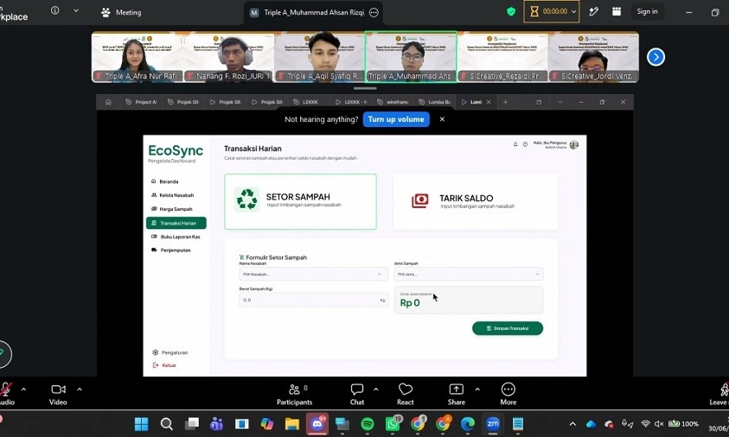Open the tab list chevron in shared window
The height and width of the screenshot is (437, 729).
click(560, 102)
